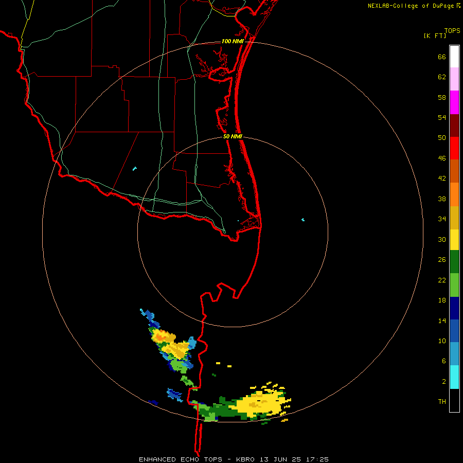Viewport: 463px width, 463px height.
Task: Click the small cyan echo inland to the west
Action: point(135,169)
